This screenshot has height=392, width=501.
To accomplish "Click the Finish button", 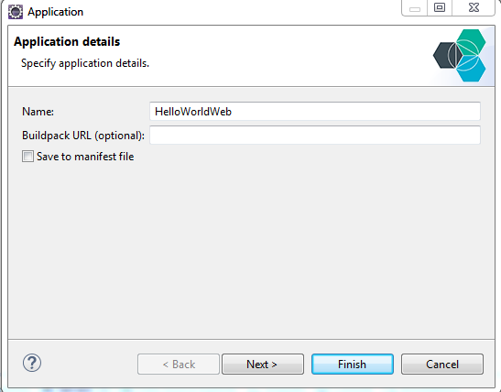I will point(353,364).
